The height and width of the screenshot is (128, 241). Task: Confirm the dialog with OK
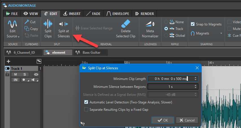[x=163, y=120]
